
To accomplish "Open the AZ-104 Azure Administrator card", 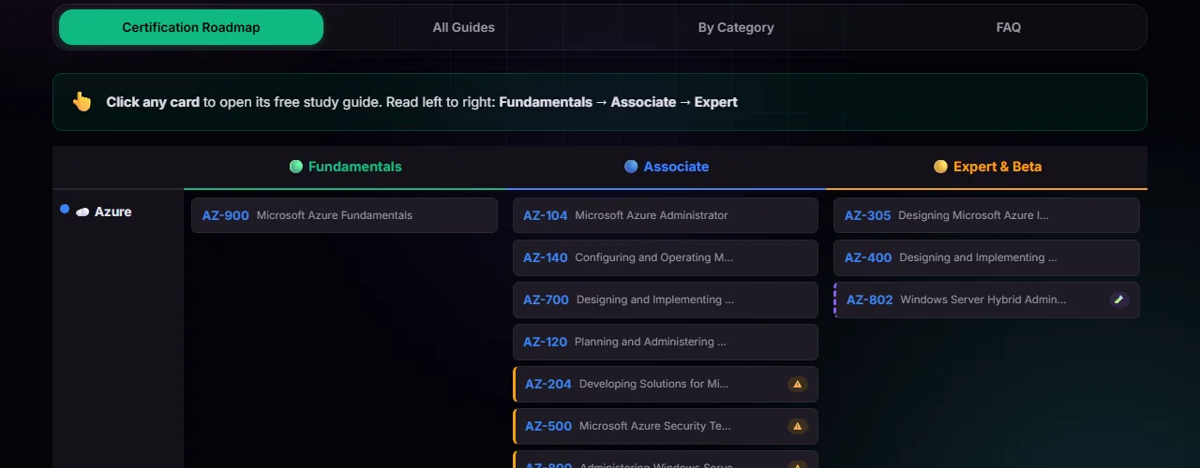I will 665,215.
